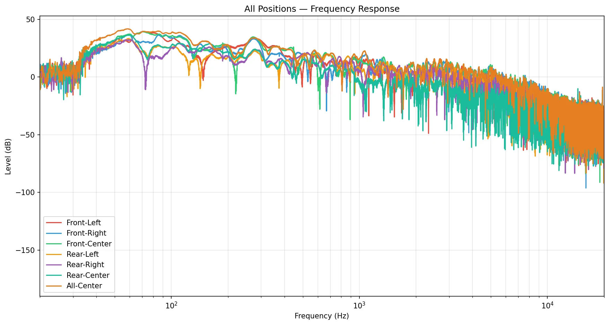Select the Front-Left legend label
Image resolution: width=609 pixels, height=325 pixels.
tap(84, 223)
